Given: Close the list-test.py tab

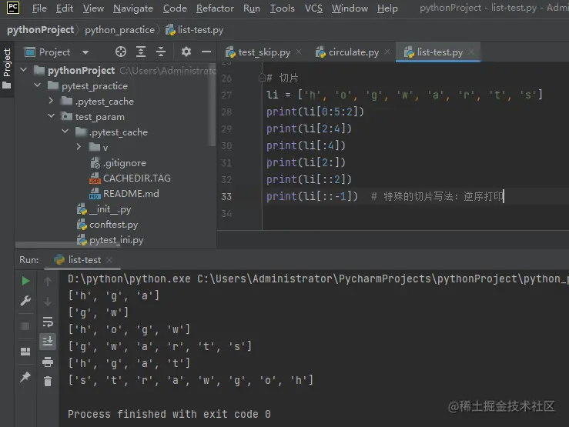Looking at the screenshot, I should tap(471, 52).
